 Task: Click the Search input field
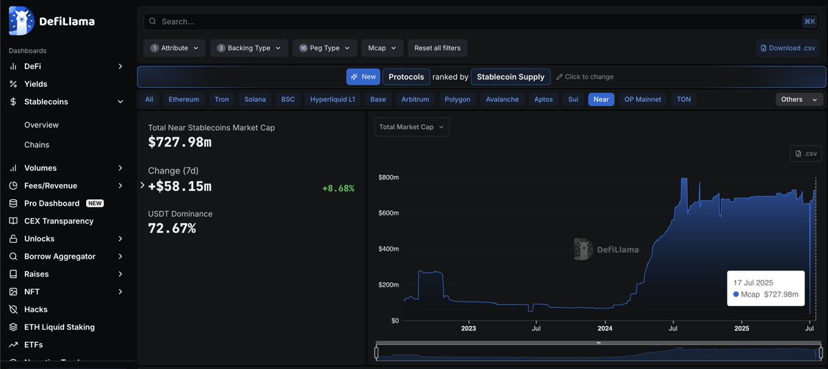(481, 21)
